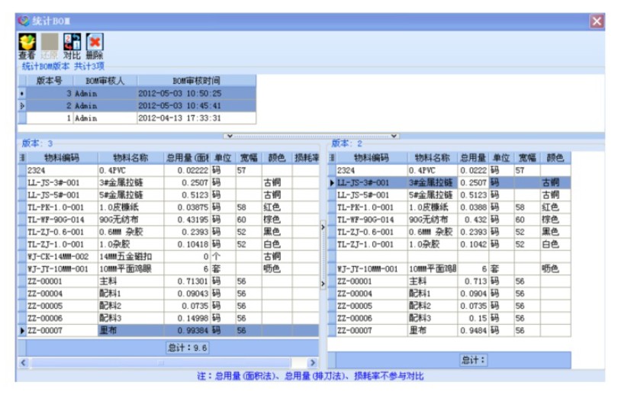This screenshot has height=395, width=621.
Task: Select TL-PK-1.0-001 in version 3 table
Action: (x=63, y=207)
